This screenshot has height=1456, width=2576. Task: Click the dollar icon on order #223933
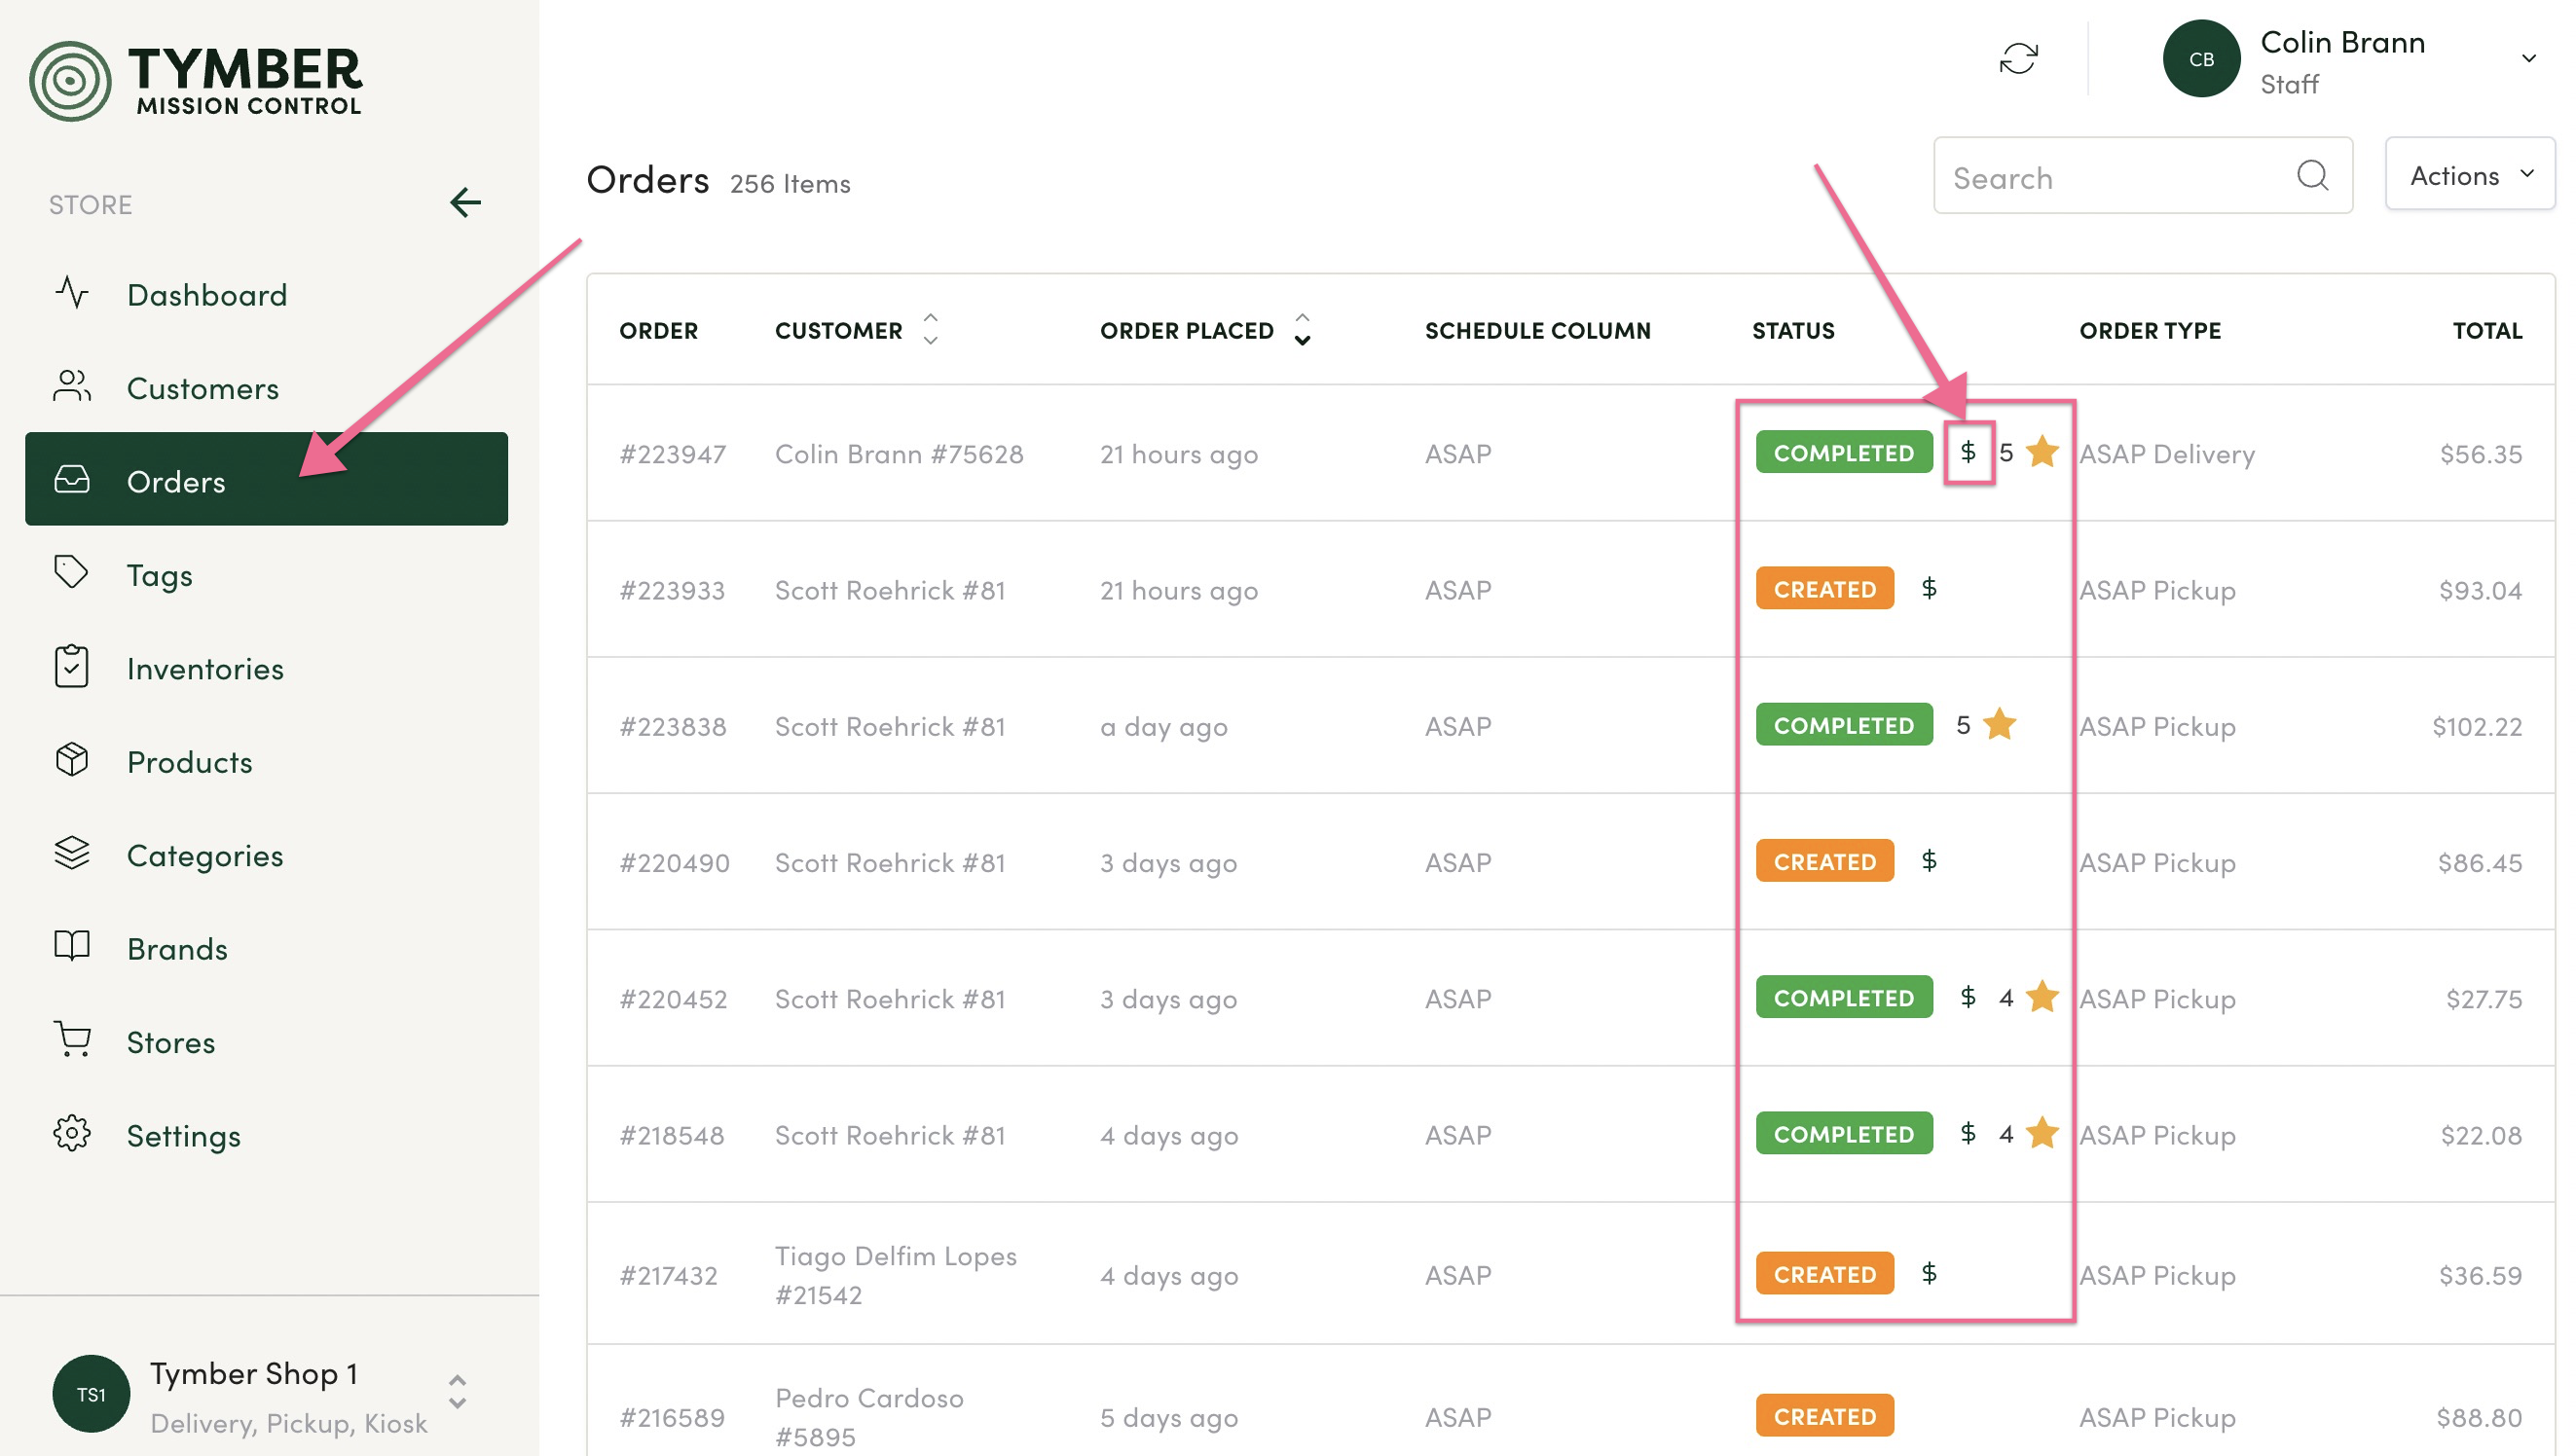pos(1930,589)
